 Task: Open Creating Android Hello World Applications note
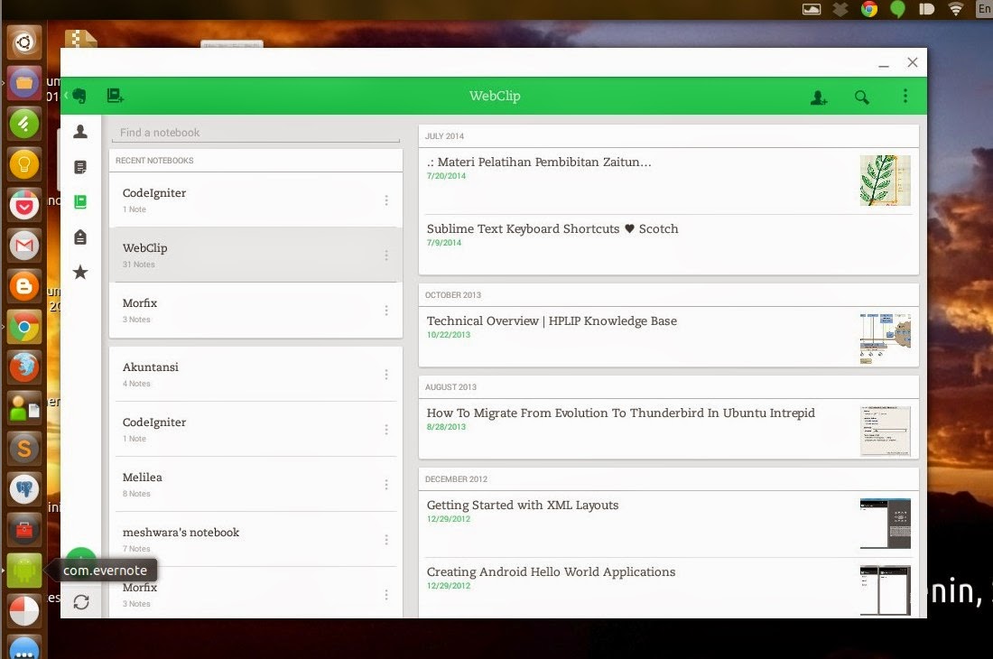pyautogui.click(x=668, y=588)
